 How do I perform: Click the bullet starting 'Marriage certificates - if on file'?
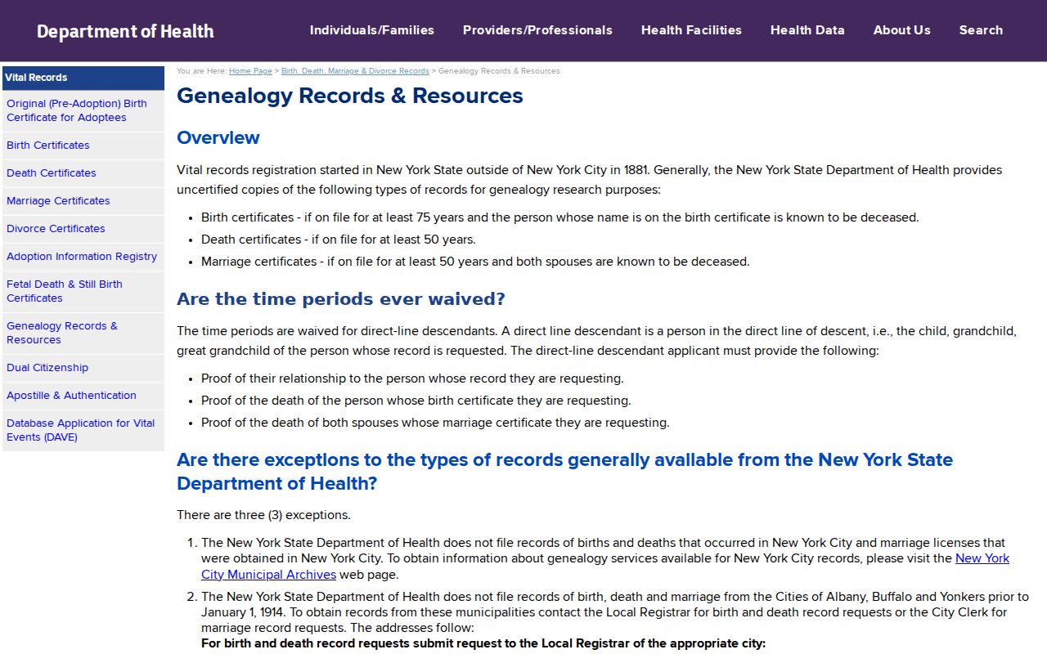pyautogui.click(x=475, y=262)
